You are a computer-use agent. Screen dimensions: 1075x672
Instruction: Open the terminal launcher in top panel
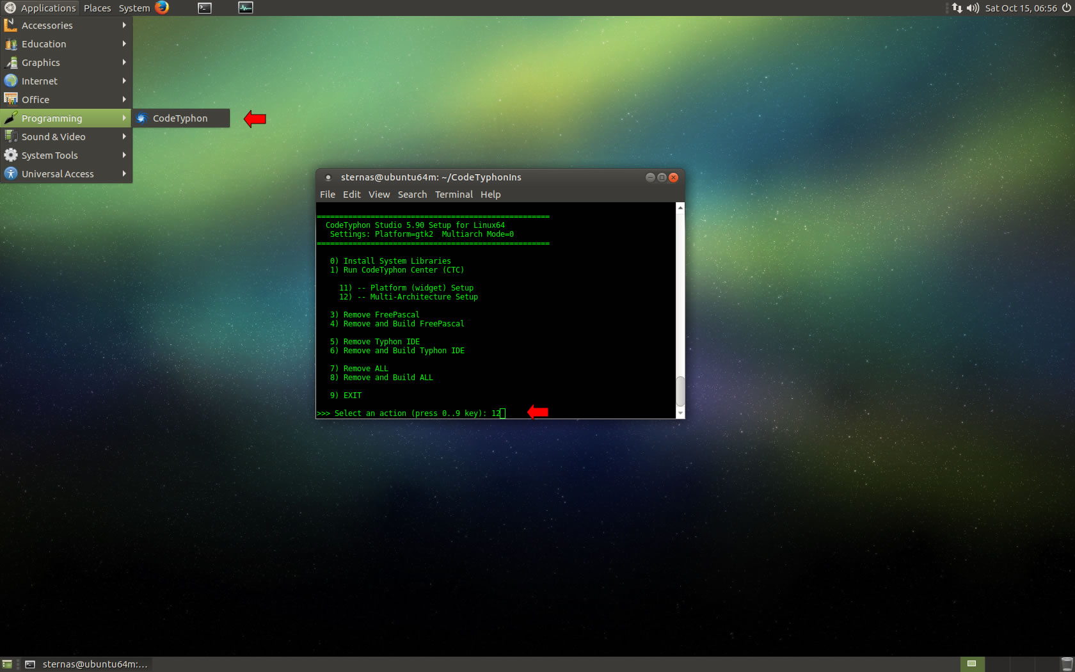click(205, 8)
